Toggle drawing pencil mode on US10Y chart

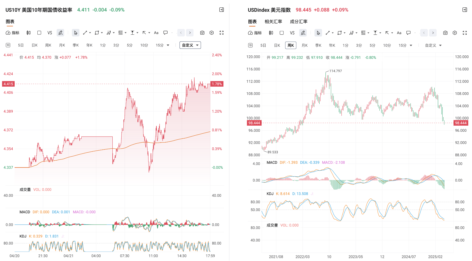[60, 33]
